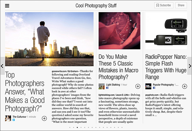192x131 pixels.
Task: Click the Light Stalking avatar image
Action: coord(102,86)
